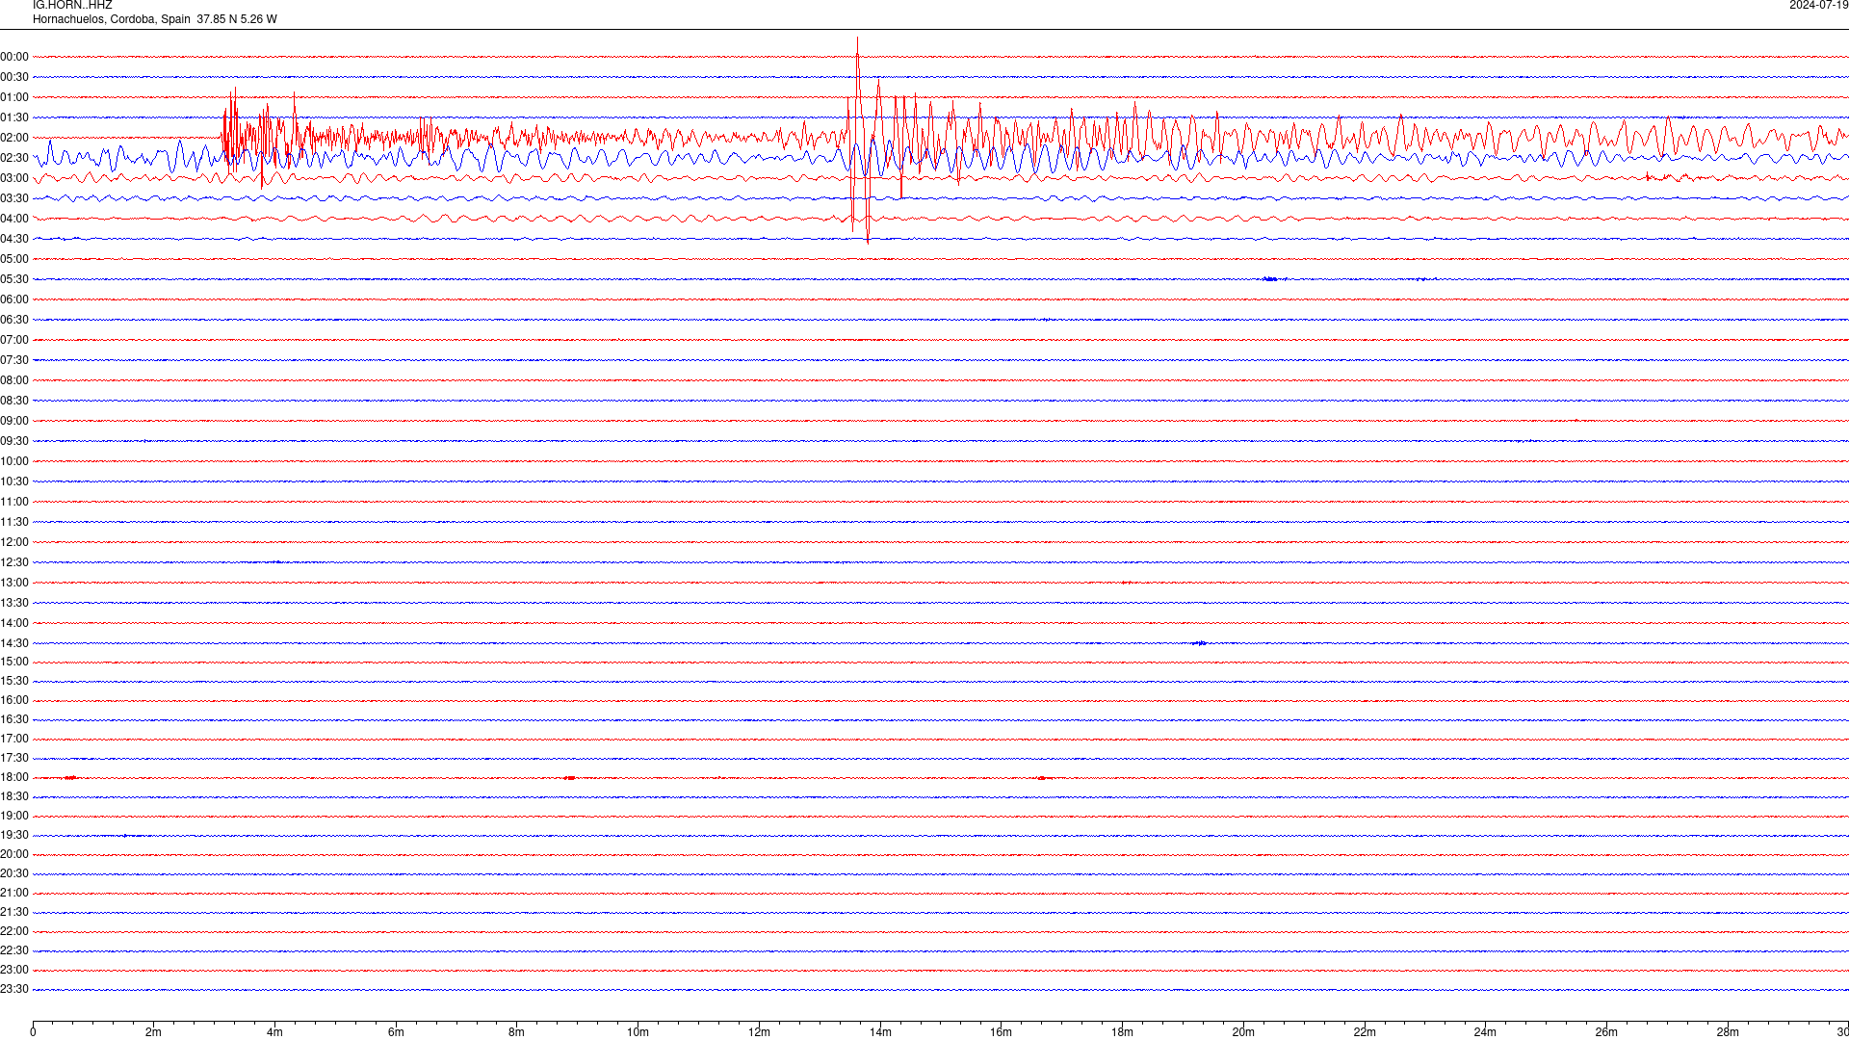
Task: Select the 00:00 time row label
Action: tap(14, 57)
